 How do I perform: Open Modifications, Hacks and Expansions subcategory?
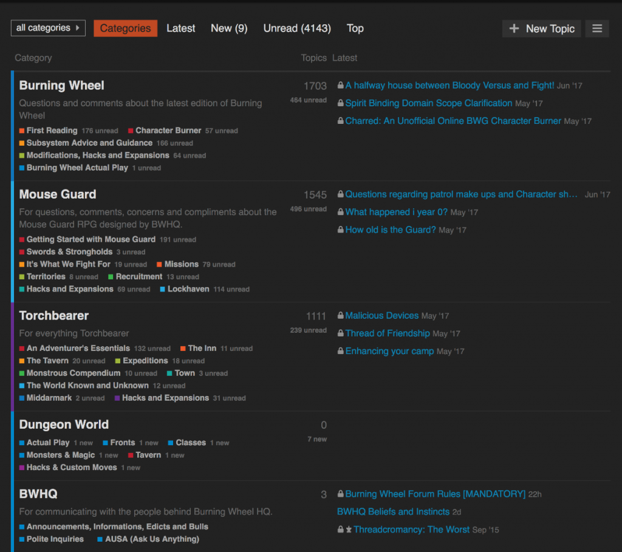(x=98, y=155)
